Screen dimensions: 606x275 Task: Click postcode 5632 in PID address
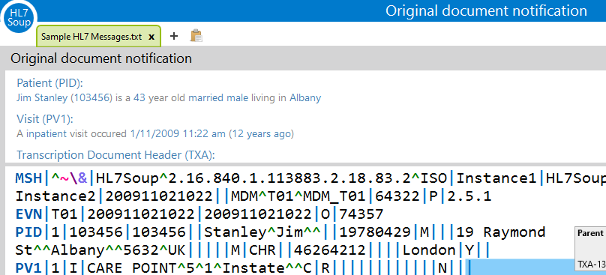pyautogui.click(x=141, y=251)
